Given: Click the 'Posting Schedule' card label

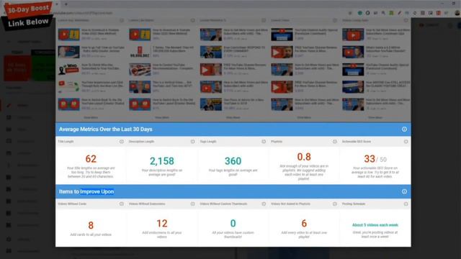Looking at the screenshot, I should (x=354, y=204).
